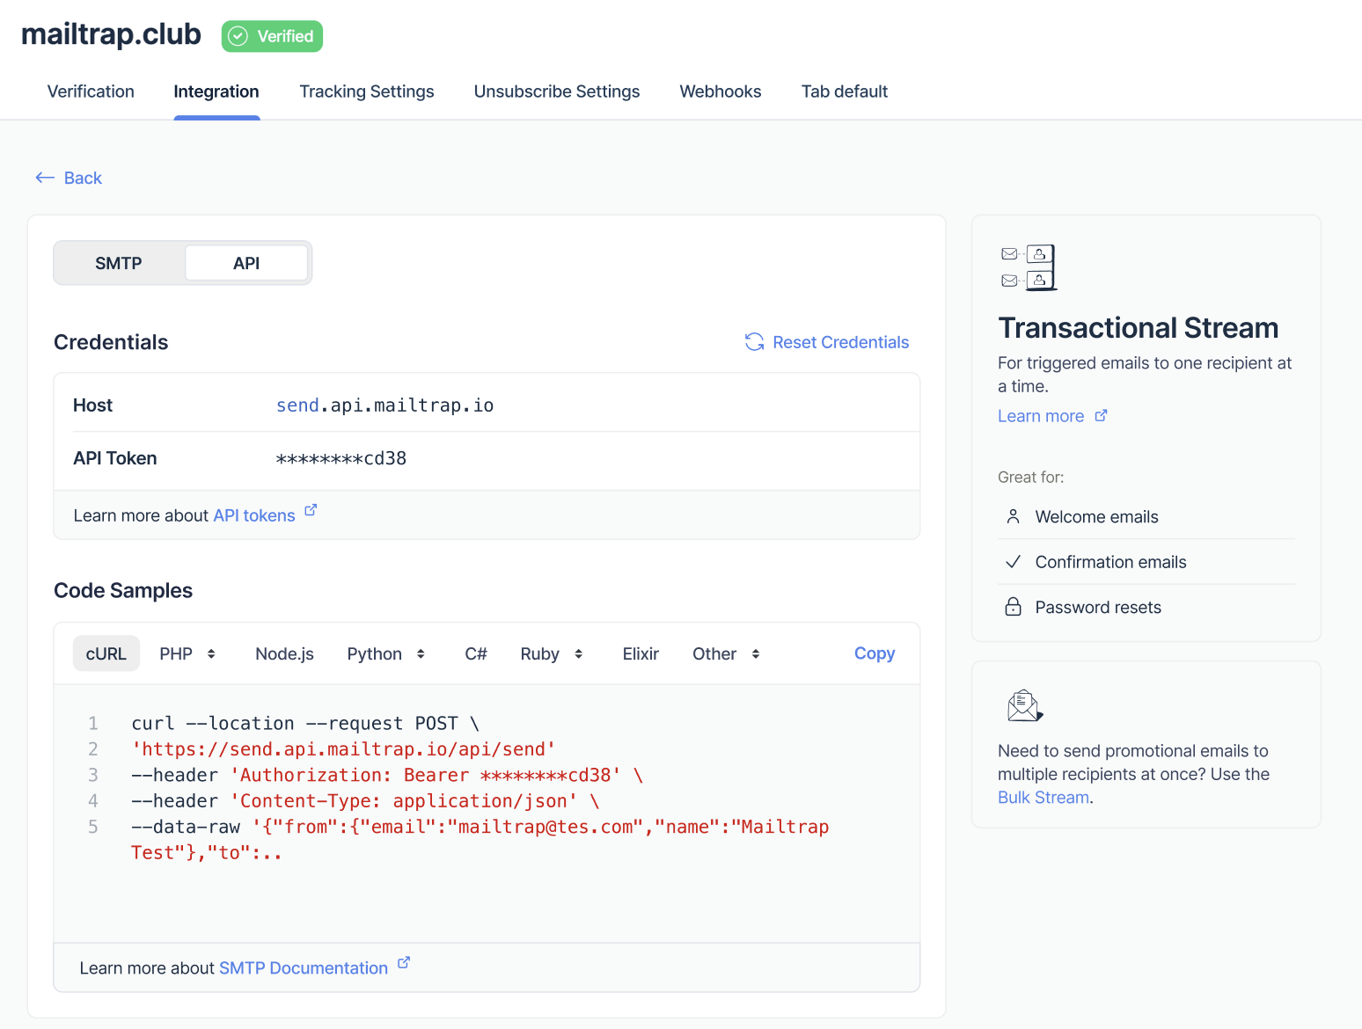Copy the code sample
Viewport: 1362px width, 1029px height.
click(874, 653)
